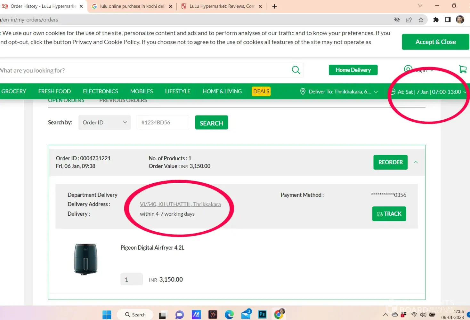Click the crossed-out eye icon in address bar
The image size is (470, 320).
tap(397, 20)
